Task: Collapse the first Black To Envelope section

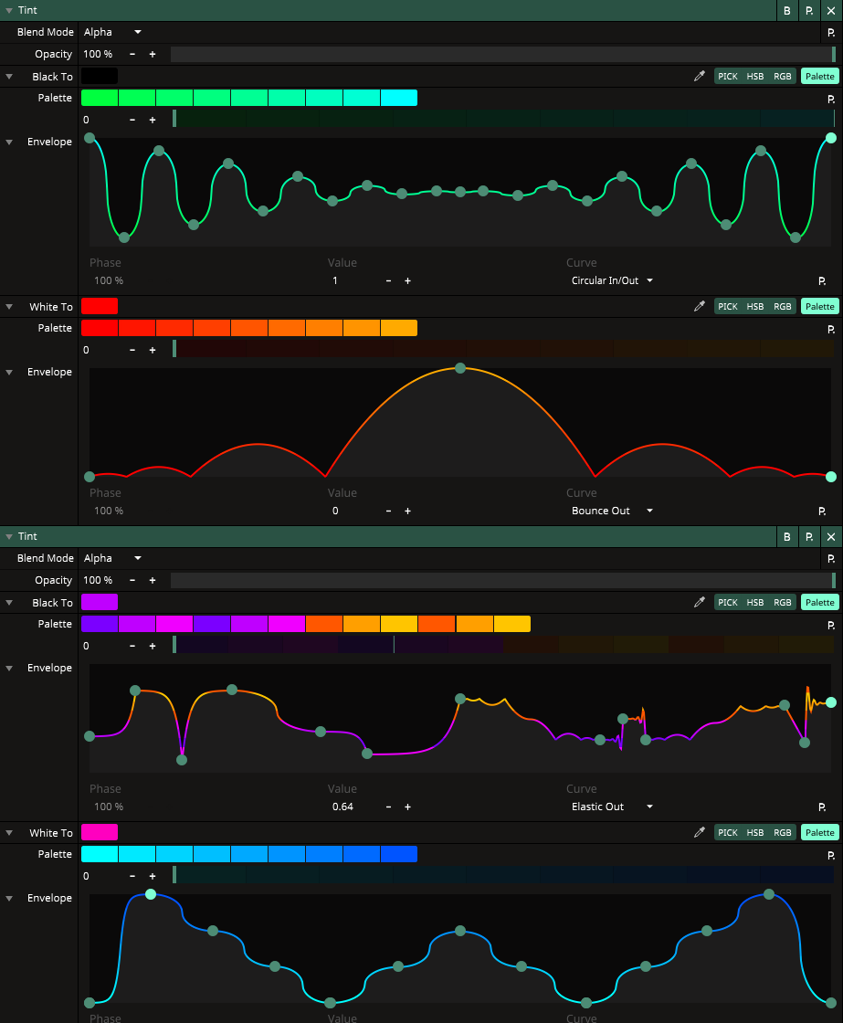Action: [x=9, y=142]
